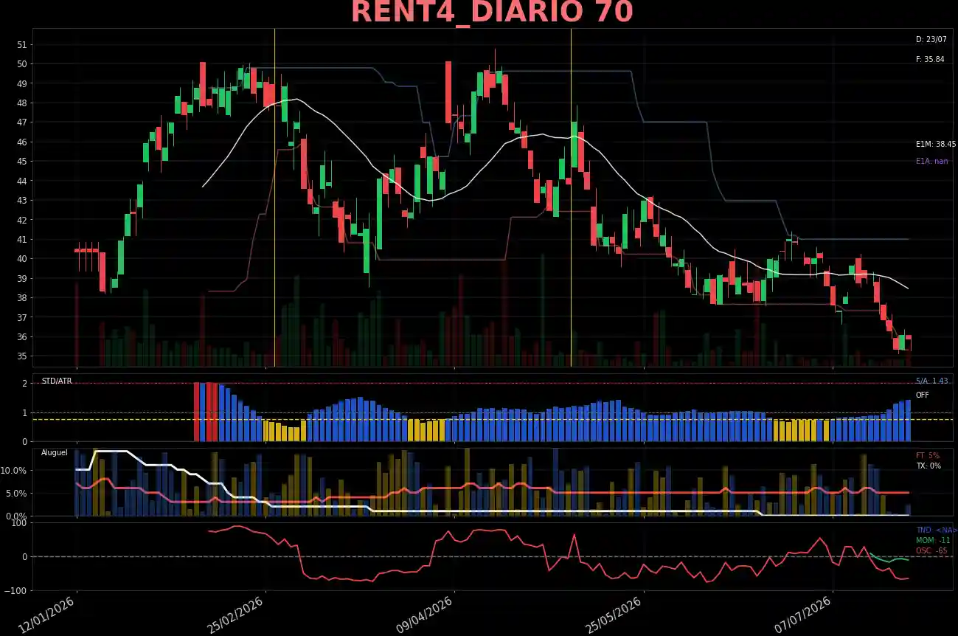Click price axis label 48
The width and height of the screenshot is (958, 636).
(x=21, y=103)
